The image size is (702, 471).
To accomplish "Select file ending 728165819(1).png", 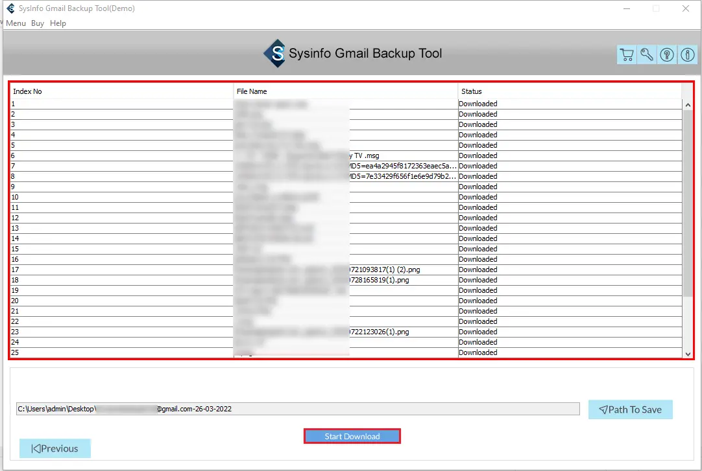I will [x=346, y=280].
